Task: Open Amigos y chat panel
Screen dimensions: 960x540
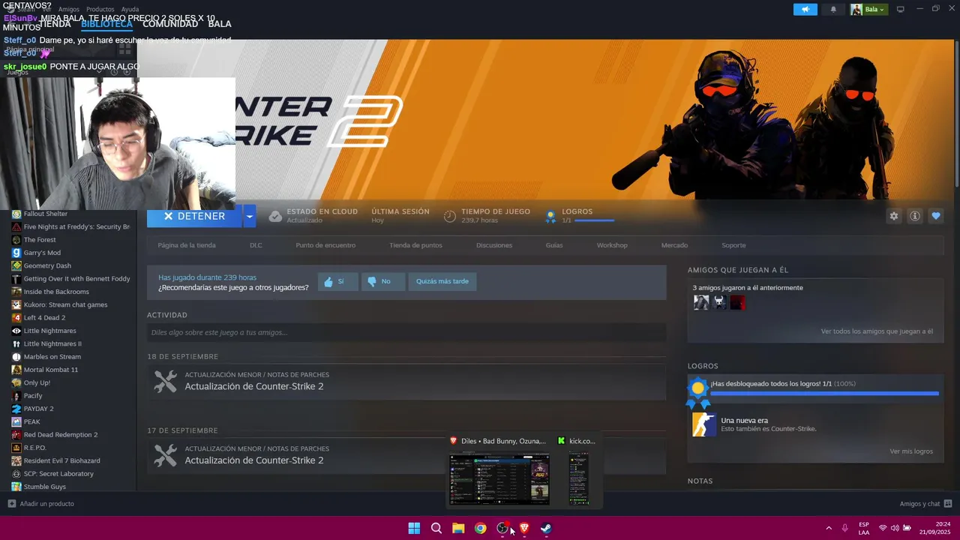Action: 925,504
